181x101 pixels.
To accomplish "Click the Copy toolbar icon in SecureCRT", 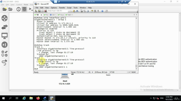I will click(71, 11).
